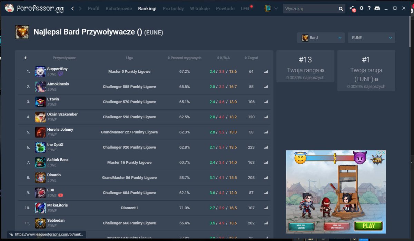
Task: Open the share icon with notification badge
Action: (x=352, y=9)
